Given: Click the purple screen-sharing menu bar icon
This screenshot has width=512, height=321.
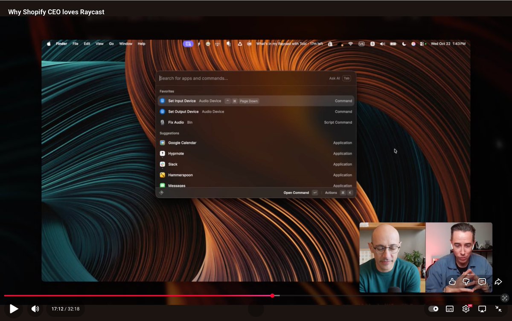Looking at the screenshot, I should pyautogui.click(x=188, y=44).
